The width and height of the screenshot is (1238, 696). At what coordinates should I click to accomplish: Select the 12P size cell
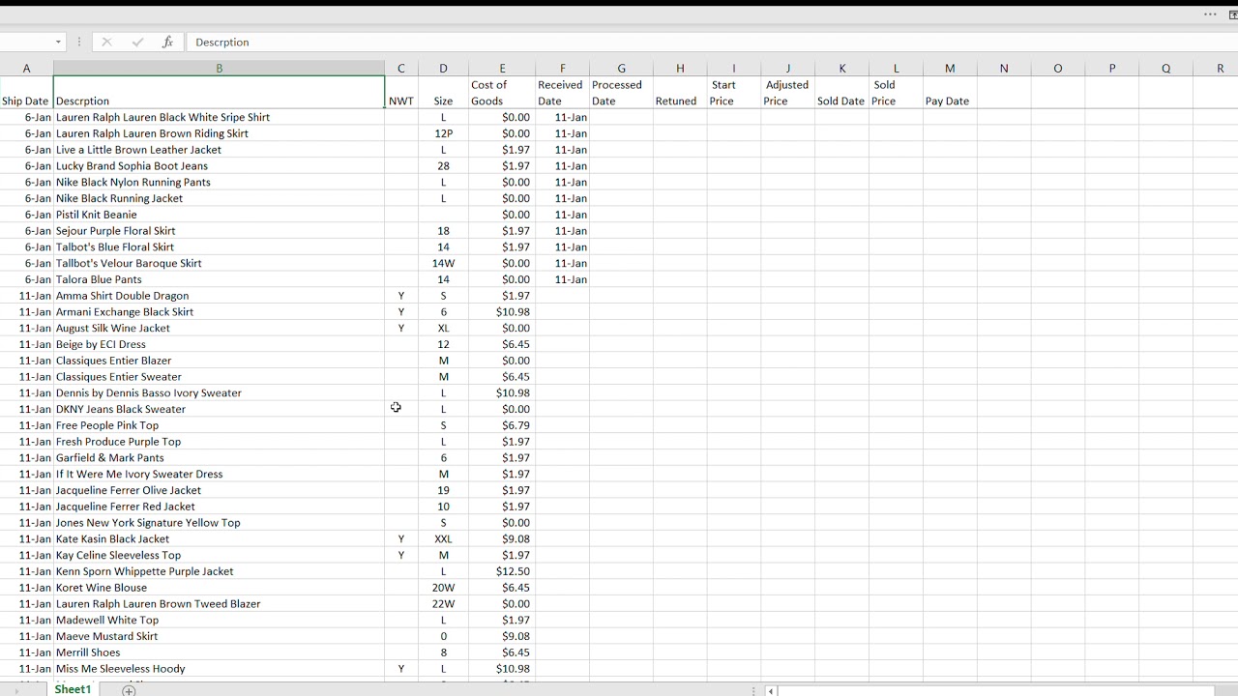pyautogui.click(x=443, y=133)
